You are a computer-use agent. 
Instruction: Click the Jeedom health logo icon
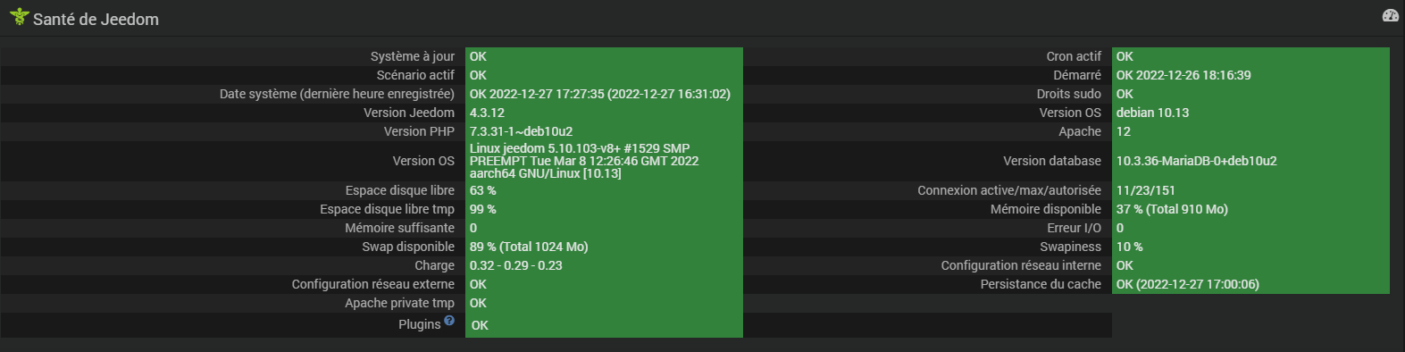tap(19, 16)
